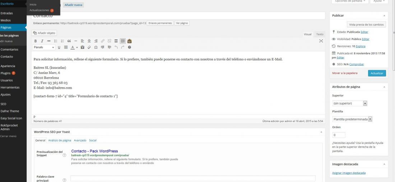Open editor keyboard shortcuts help
Screen dimensions: 395x182
click(130, 47)
